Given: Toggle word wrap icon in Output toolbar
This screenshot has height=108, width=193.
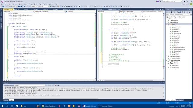Looking at the screenshot, I should (58, 85).
